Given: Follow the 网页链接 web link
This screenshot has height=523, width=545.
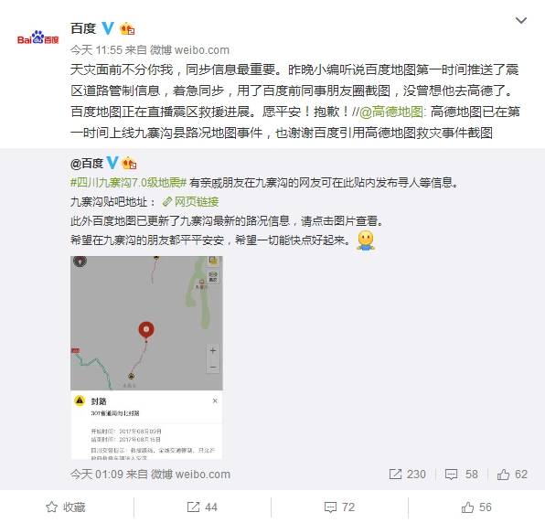Looking at the screenshot, I should (x=190, y=201).
